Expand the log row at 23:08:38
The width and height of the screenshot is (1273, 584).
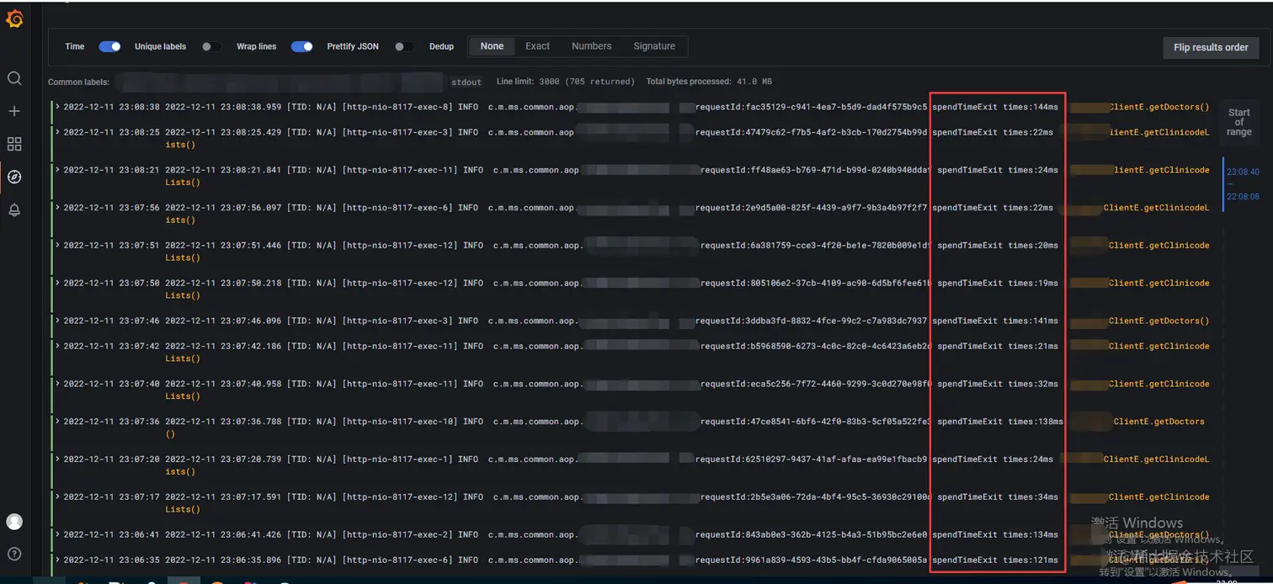57,107
